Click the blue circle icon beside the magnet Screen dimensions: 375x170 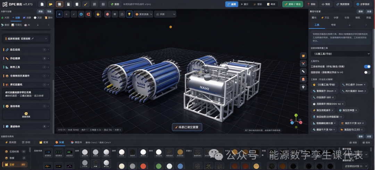click(x=81, y=14)
